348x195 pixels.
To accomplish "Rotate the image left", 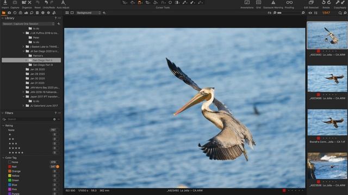I will tap(324, 2).
